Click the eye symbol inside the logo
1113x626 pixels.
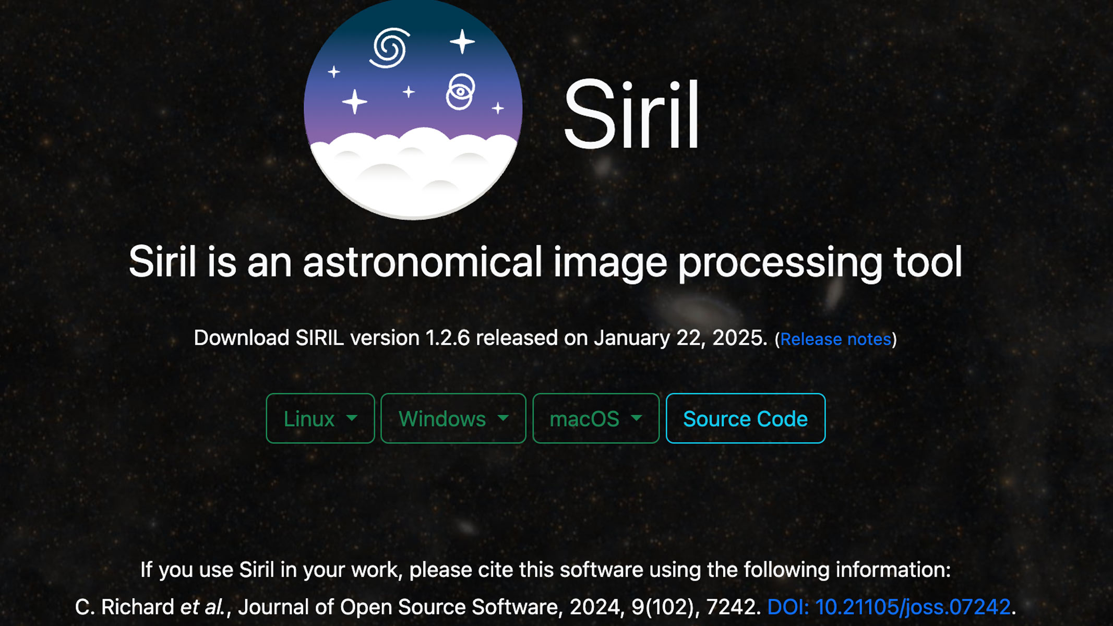tap(461, 92)
